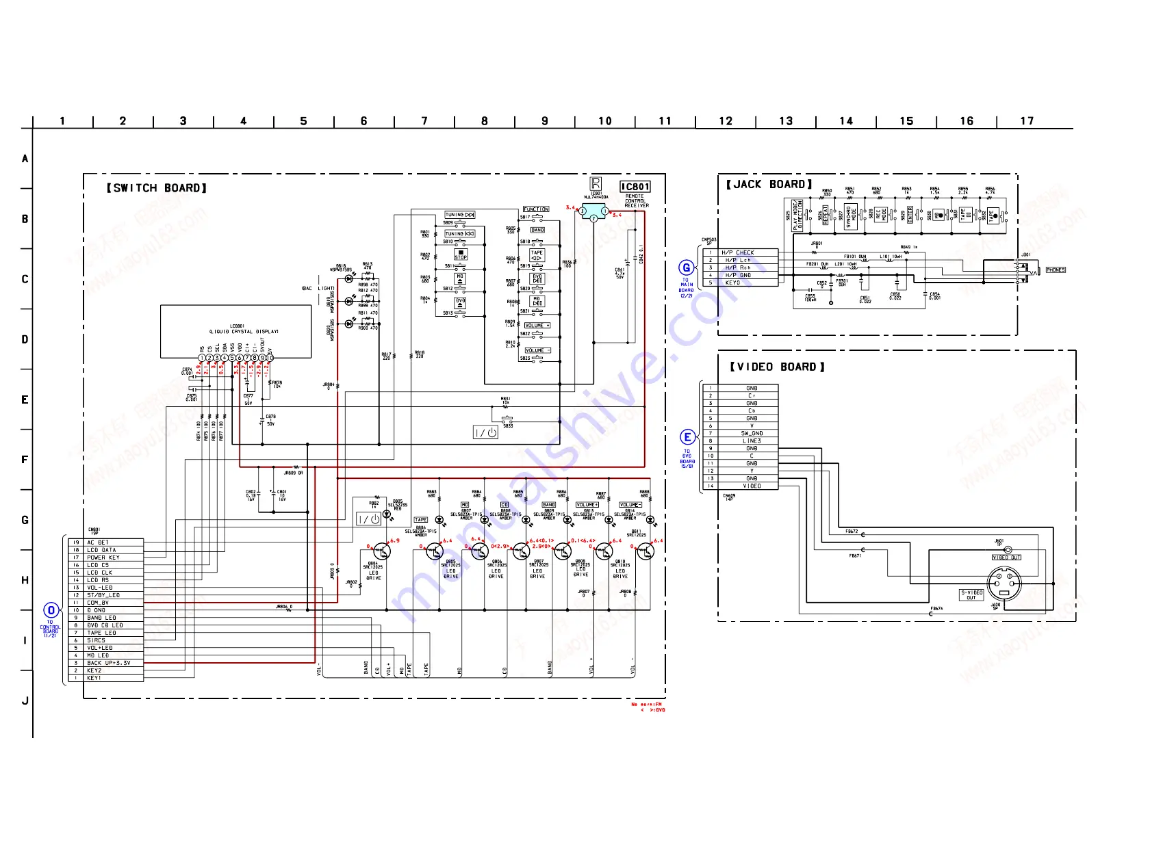Click the PHONES label
Viewport: 1150px width, 864px height.
tap(1056, 270)
